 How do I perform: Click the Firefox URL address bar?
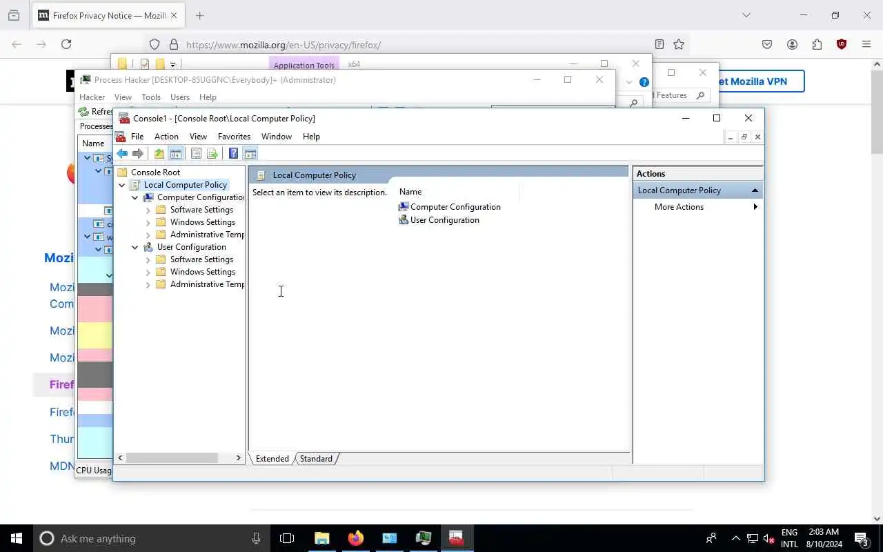[x=414, y=44]
